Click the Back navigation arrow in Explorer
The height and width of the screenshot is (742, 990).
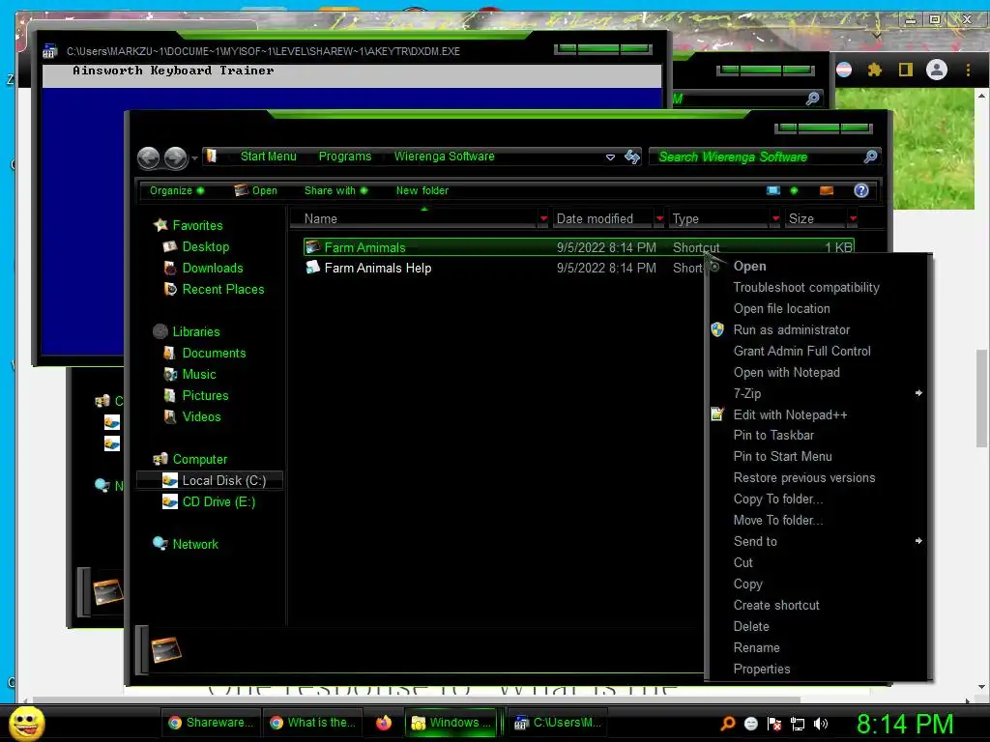coord(149,157)
